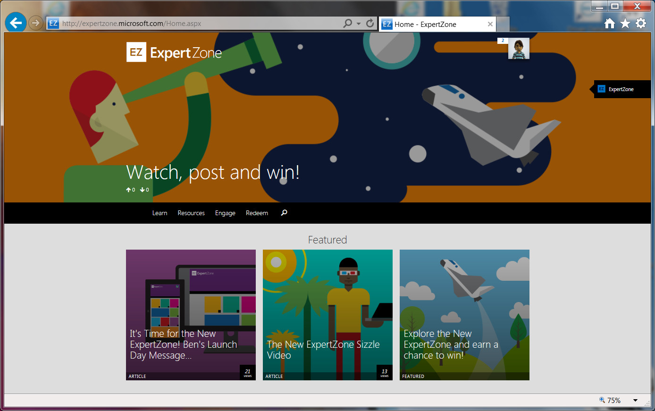Open search using the magnifier in navigation bar
This screenshot has height=411, width=655.
284,213
